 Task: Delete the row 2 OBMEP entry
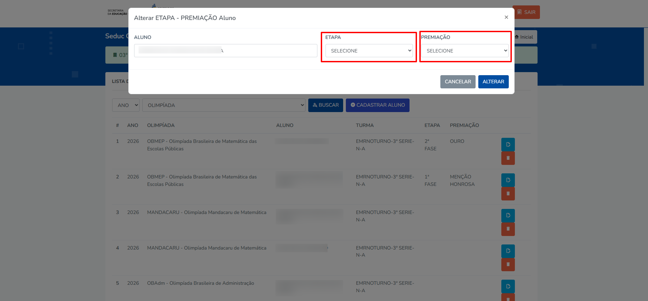tap(508, 194)
